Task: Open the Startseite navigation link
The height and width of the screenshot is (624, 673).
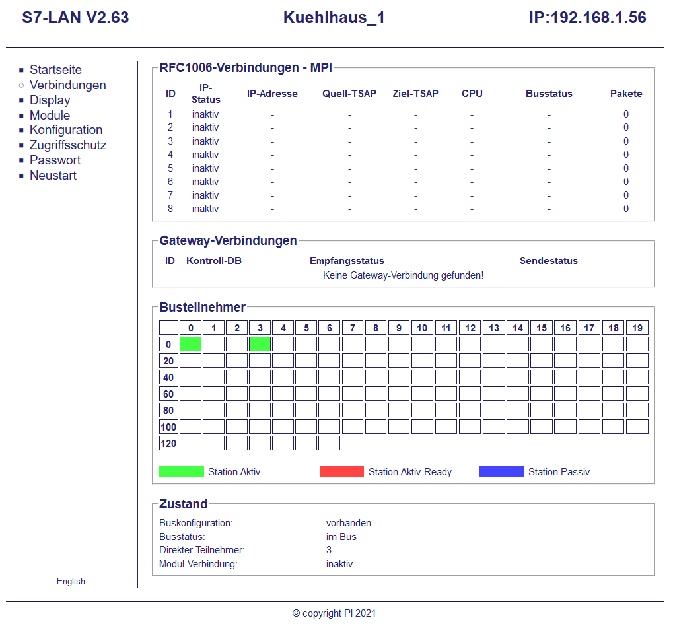Action: [55, 70]
